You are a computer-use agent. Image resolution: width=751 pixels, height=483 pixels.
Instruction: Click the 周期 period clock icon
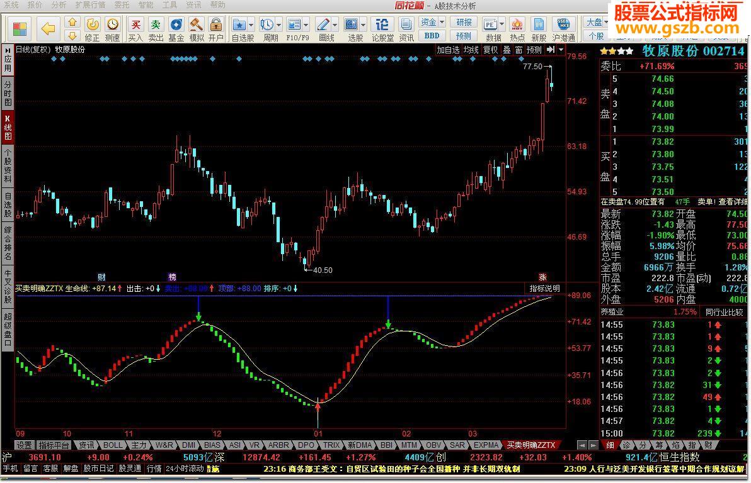(267, 25)
